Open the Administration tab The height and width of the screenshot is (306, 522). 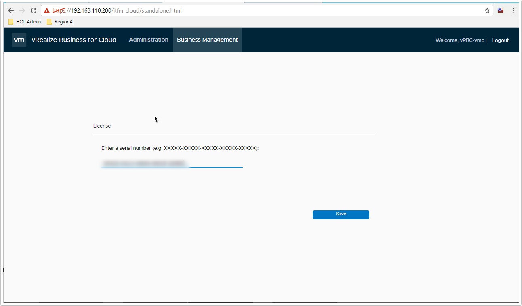149,40
